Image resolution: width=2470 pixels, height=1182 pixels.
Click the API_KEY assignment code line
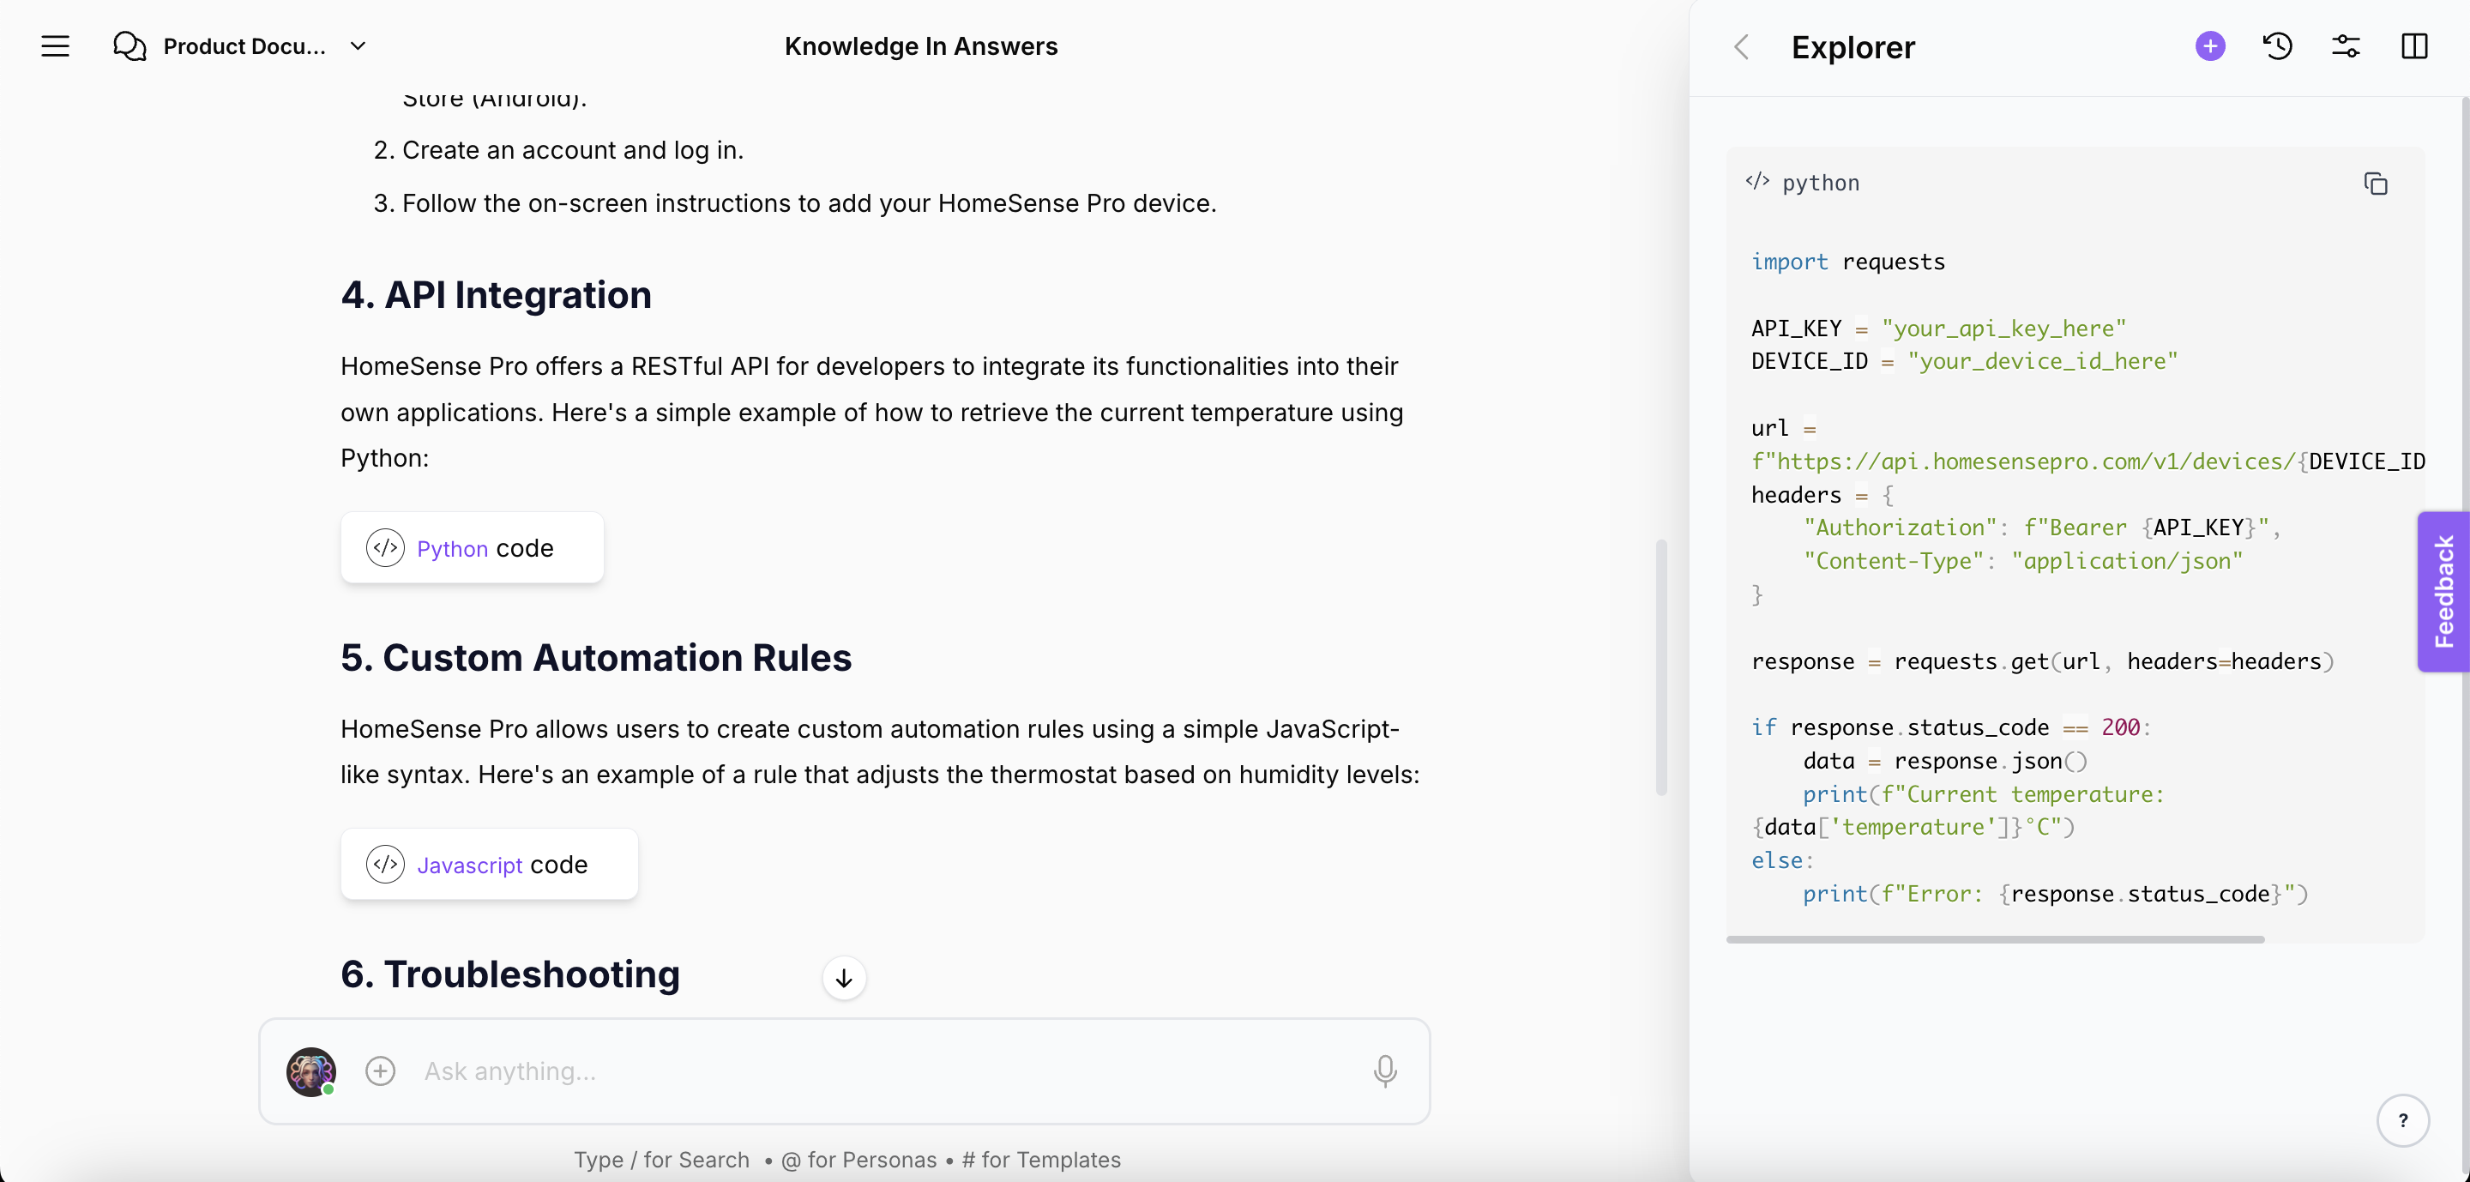(x=1938, y=328)
